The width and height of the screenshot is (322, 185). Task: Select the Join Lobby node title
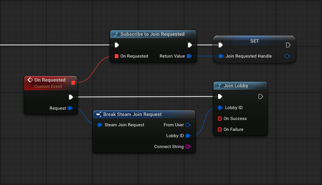pyautogui.click(x=236, y=86)
